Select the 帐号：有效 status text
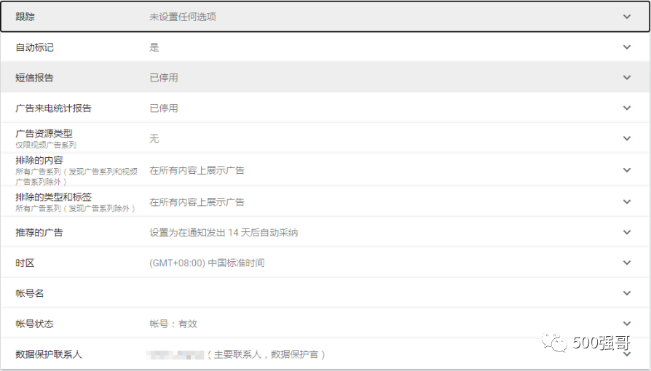Screen dimensions: 651x371 tap(173, 324)
